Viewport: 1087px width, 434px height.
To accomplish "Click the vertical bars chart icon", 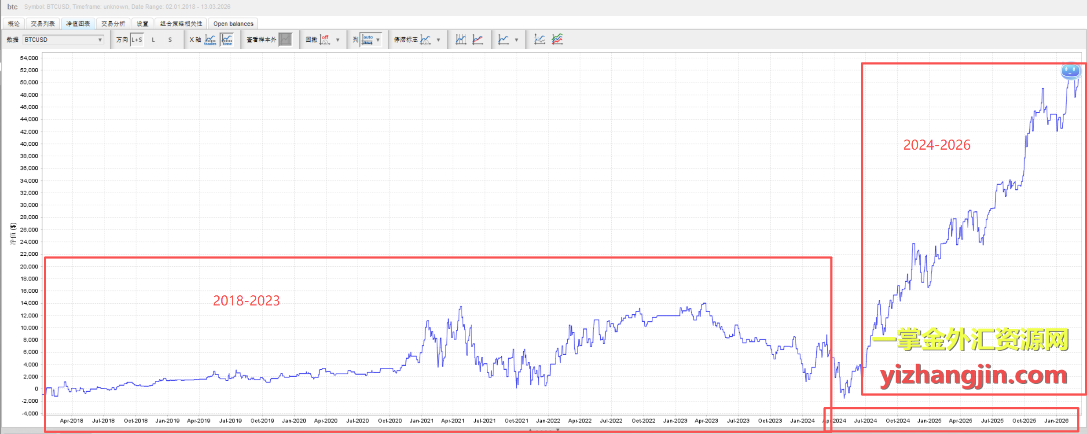I will coord(461,40).
